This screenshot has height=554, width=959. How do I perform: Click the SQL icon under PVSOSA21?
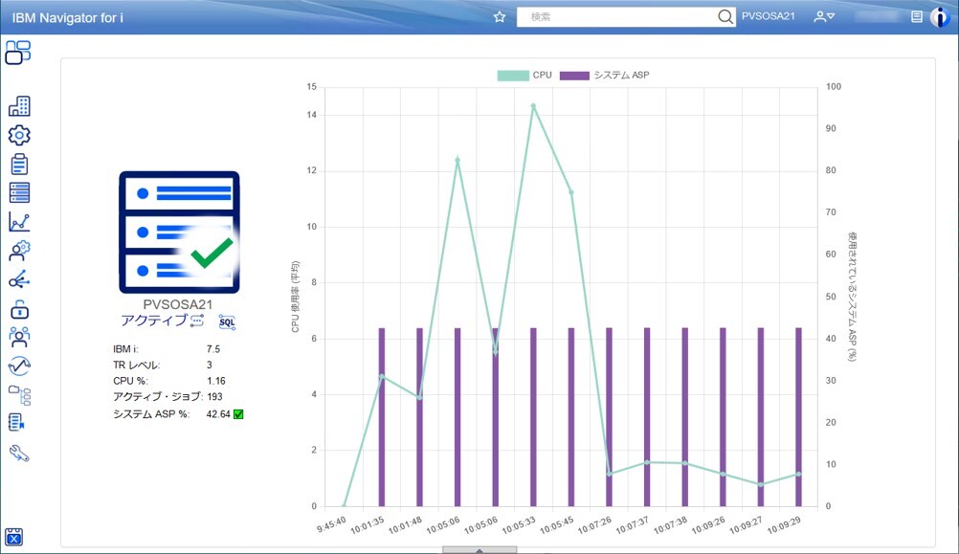227,322
